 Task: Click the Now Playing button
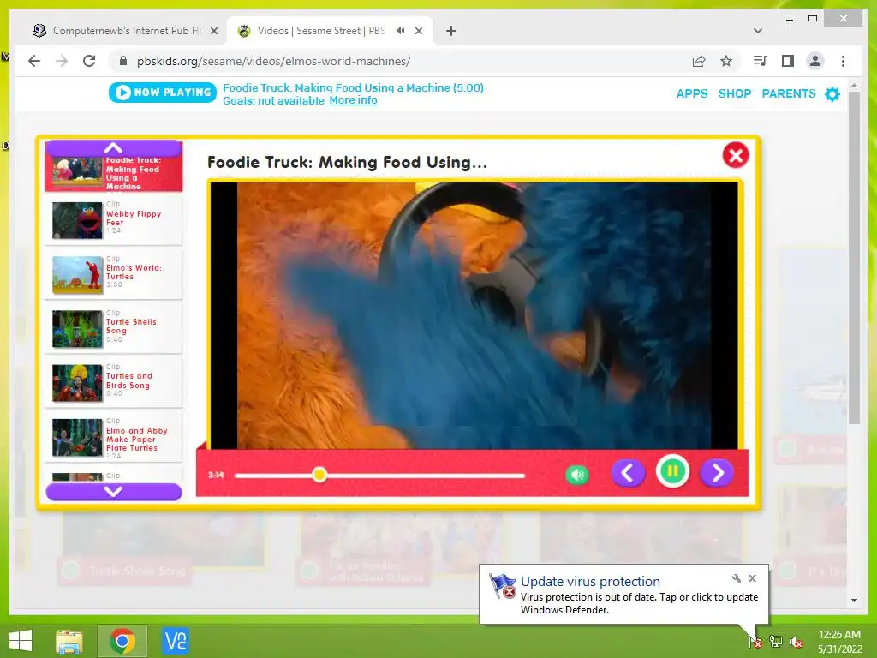point(162,93)
